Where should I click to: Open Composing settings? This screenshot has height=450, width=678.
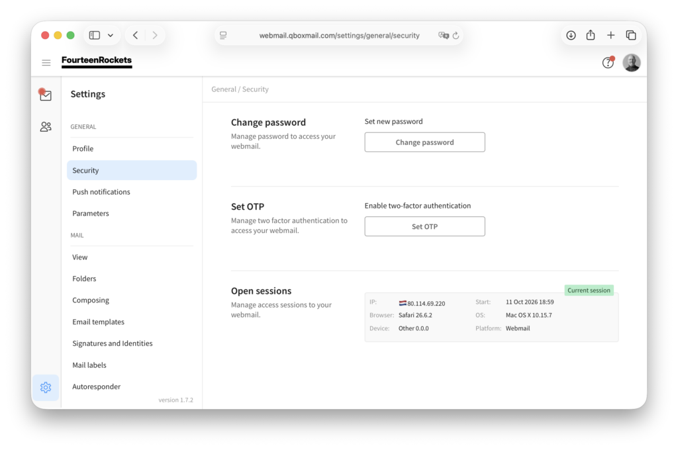point(132,300)
